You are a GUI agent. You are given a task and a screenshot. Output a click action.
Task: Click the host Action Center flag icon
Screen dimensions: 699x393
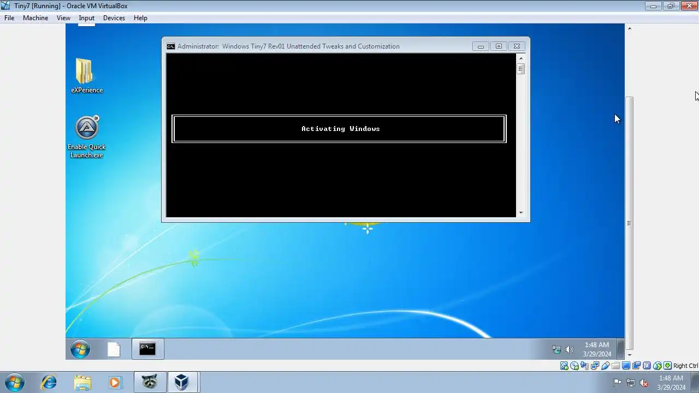point(617,383)
